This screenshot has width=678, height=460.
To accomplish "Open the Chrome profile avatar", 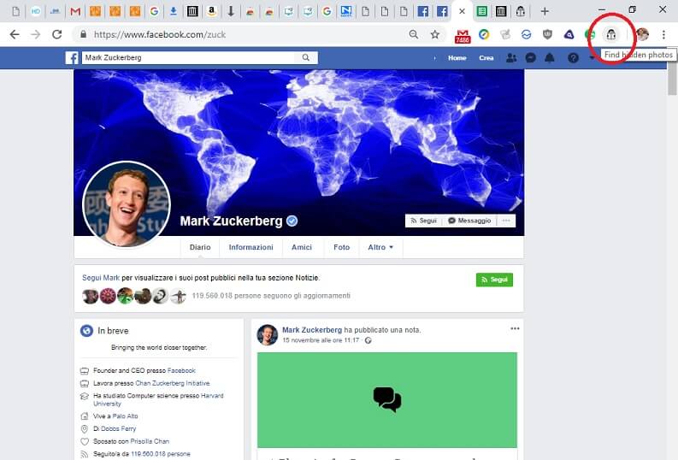I will [x=643, y=34].
